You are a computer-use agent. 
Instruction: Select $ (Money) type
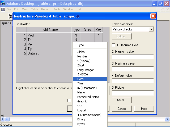[90, 61]
